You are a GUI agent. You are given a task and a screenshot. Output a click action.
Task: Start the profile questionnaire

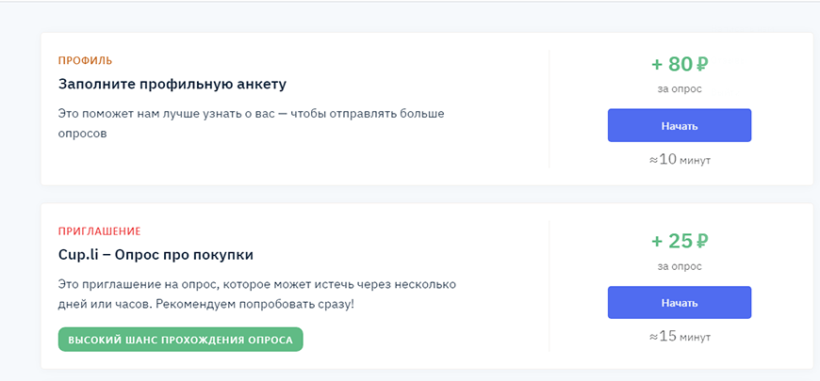[679, 125]
